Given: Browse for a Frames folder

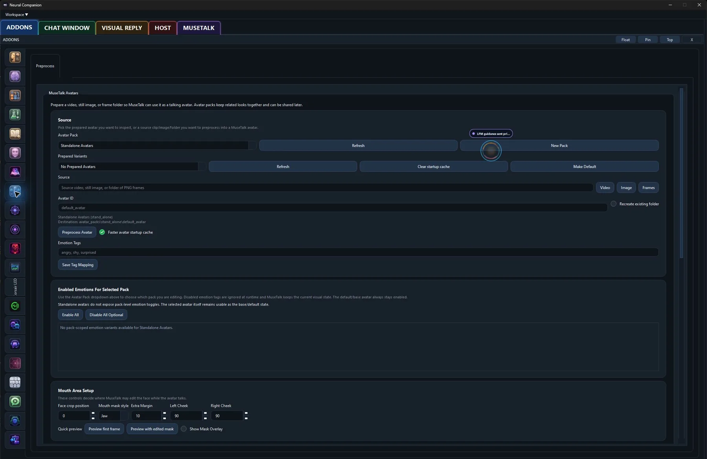Looking at the screenshot, I should (648, 188).
